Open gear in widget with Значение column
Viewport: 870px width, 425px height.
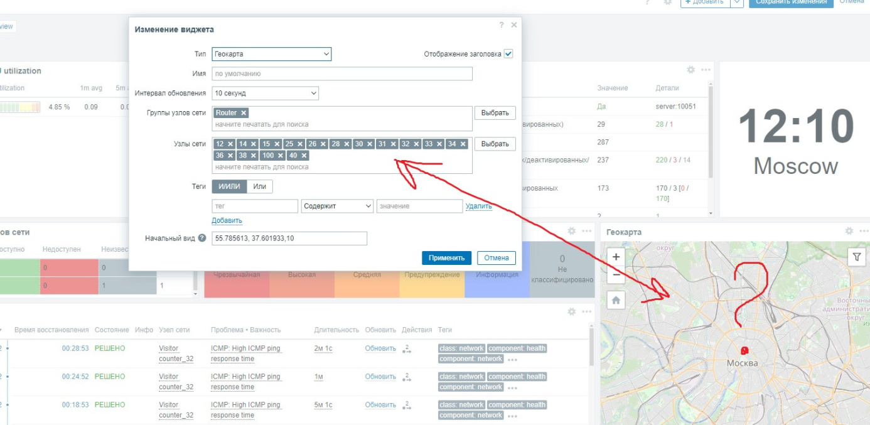pyautogui.click(x=691, y=70)
